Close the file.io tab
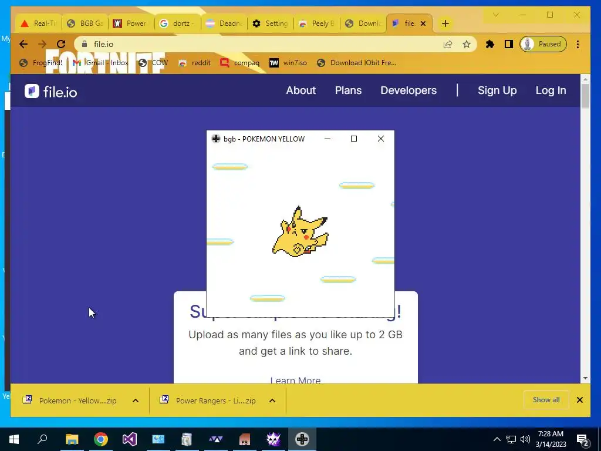Viewport: 601px width, 451px height. (x=423, y=23)
